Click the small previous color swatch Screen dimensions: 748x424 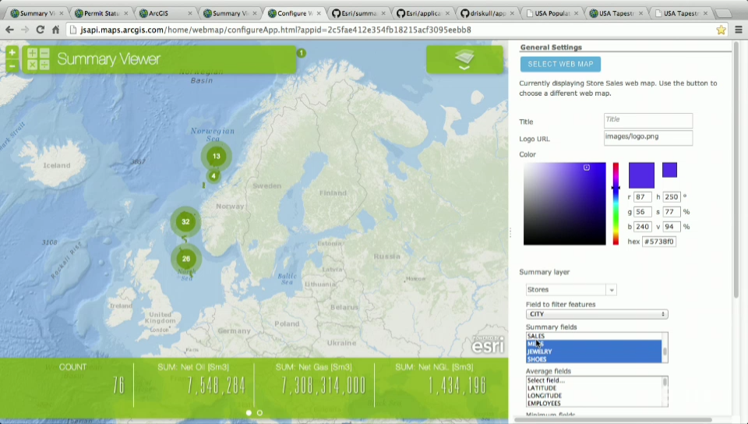click(669, 170)
